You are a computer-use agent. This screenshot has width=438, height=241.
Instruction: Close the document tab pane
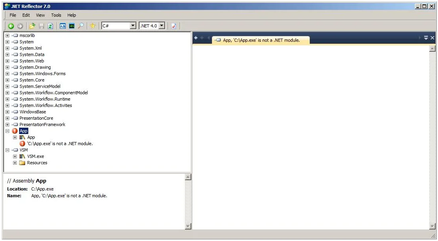click(x=432, y=38)
